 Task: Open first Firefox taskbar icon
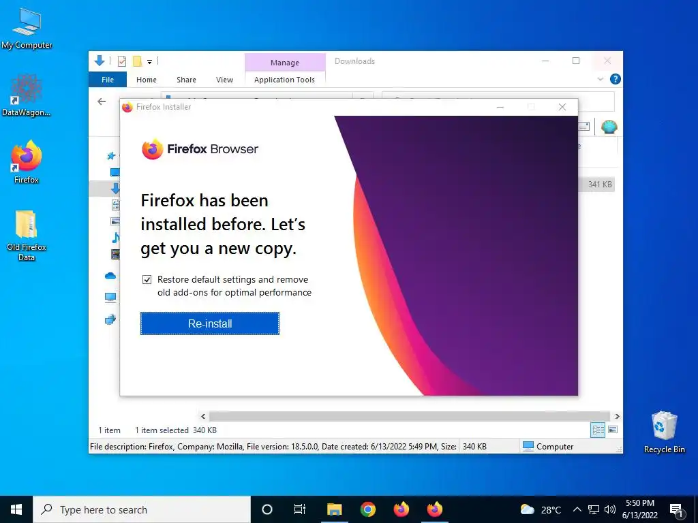click(x=401, y=509)
